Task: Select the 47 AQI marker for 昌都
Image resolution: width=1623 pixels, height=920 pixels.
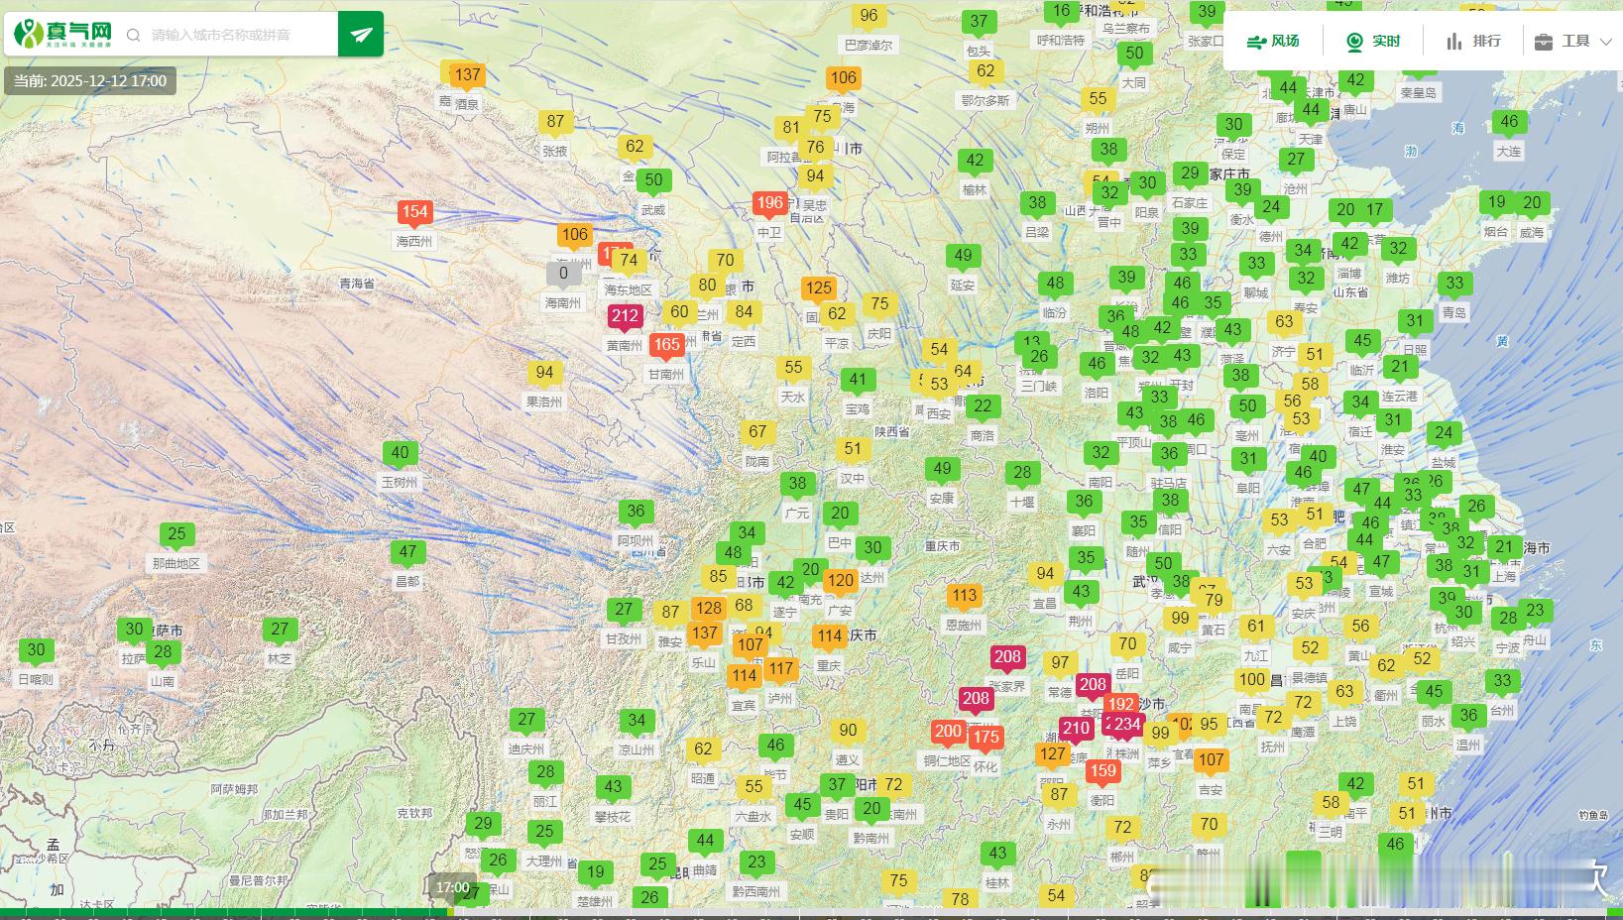Action: click(407, 553)
